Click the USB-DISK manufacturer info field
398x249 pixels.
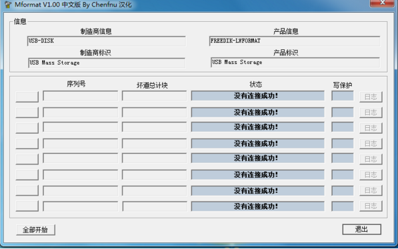click(107, 41)
